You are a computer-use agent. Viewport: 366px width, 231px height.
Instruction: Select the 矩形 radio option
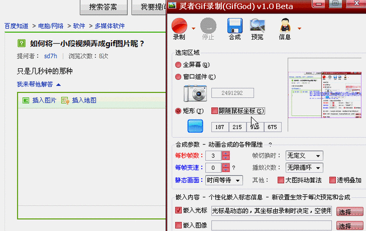[178, 111]
